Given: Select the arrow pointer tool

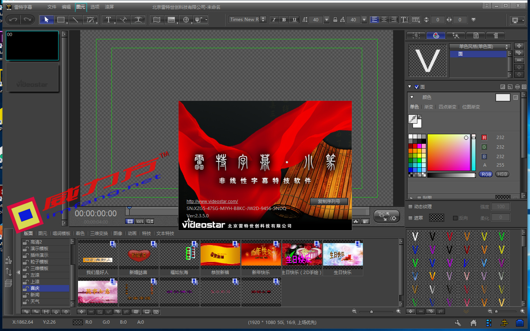Looking at the screenshot, I should pyautogui.click(x=46, y=19).
